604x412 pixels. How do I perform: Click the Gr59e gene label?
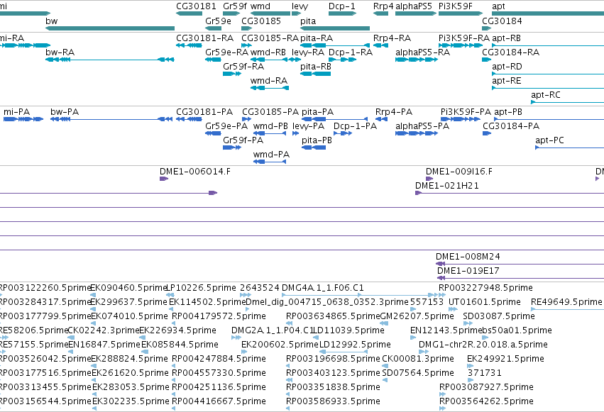[218, 21]
